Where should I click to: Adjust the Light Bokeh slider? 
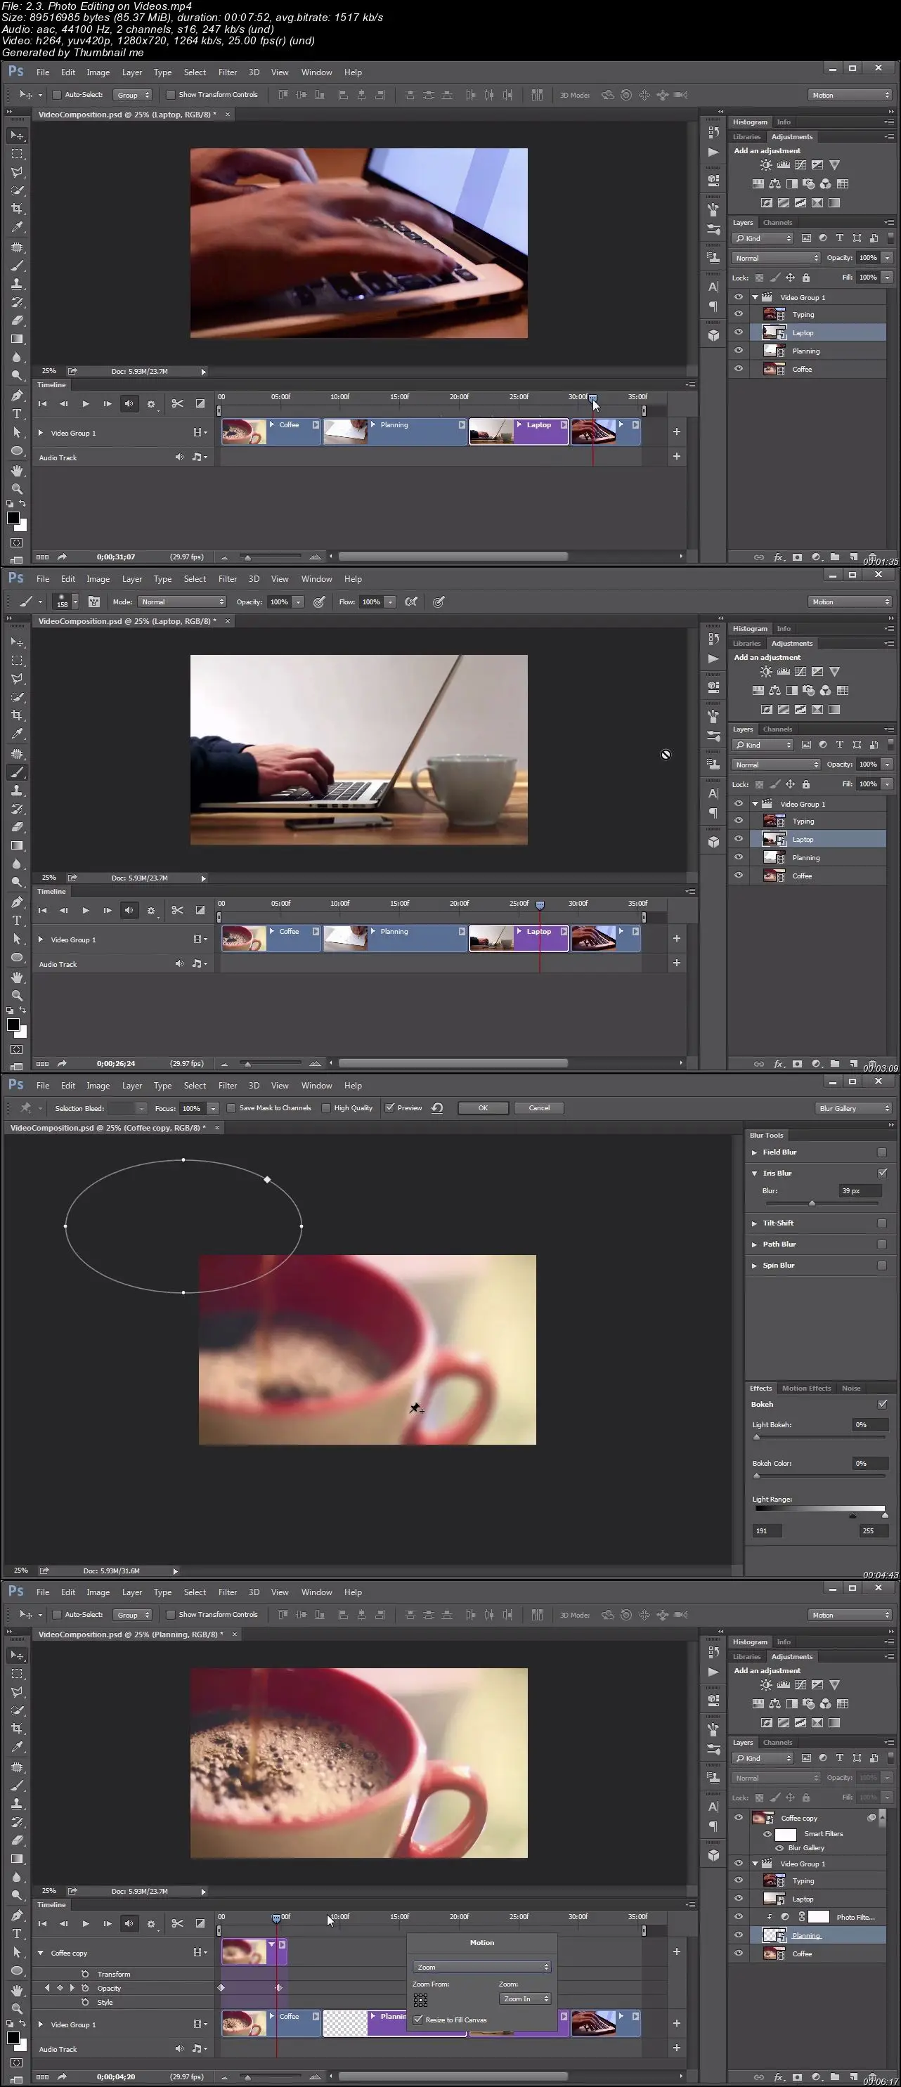pyautogui.click(x=757, y=1437)
